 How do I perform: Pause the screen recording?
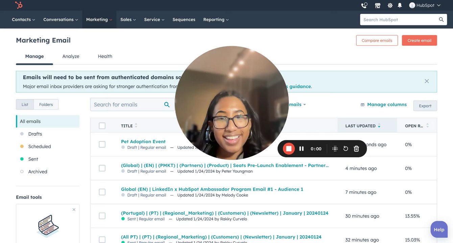(302, 149)
